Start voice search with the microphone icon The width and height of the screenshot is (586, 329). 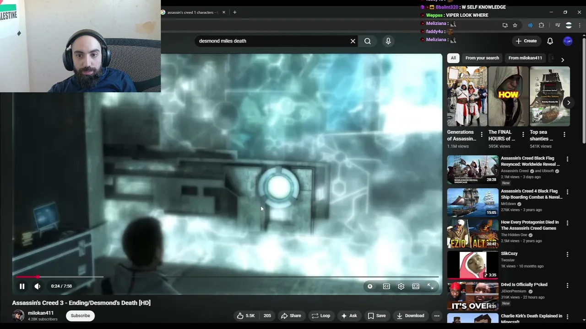click(388, 41)
